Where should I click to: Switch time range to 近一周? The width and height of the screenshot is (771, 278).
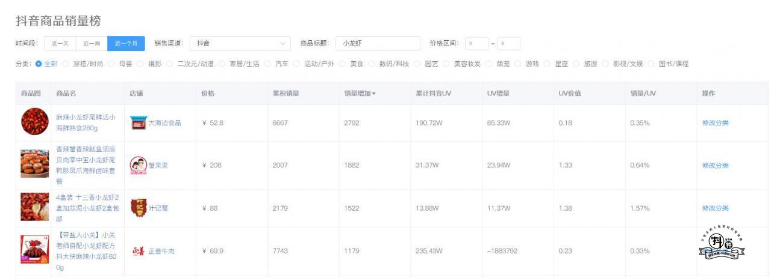tap(92, 44)
